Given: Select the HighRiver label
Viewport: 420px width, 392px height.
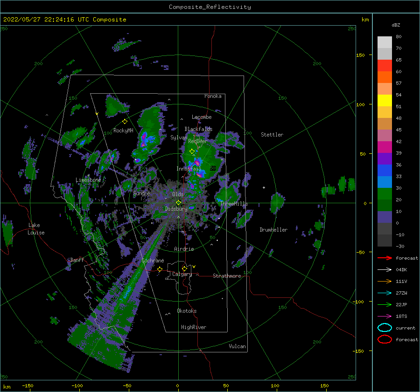Looking at the screenshot, I should tap(194, 327).
